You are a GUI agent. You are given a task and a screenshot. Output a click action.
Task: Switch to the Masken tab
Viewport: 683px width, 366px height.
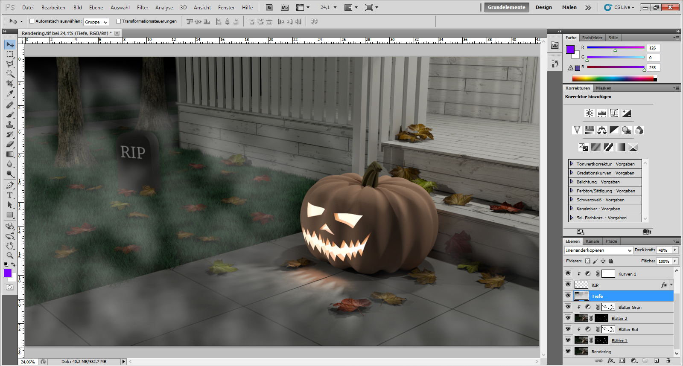coord(604,88)
